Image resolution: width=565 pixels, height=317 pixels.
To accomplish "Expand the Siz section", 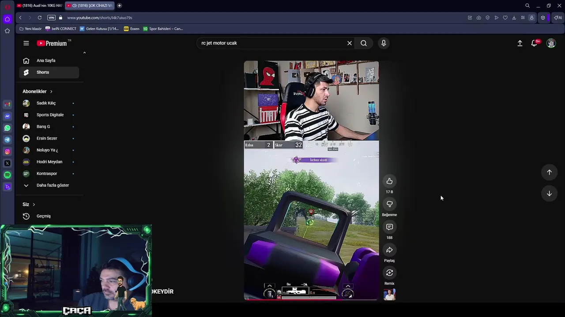I will click(x=29, y=204).
